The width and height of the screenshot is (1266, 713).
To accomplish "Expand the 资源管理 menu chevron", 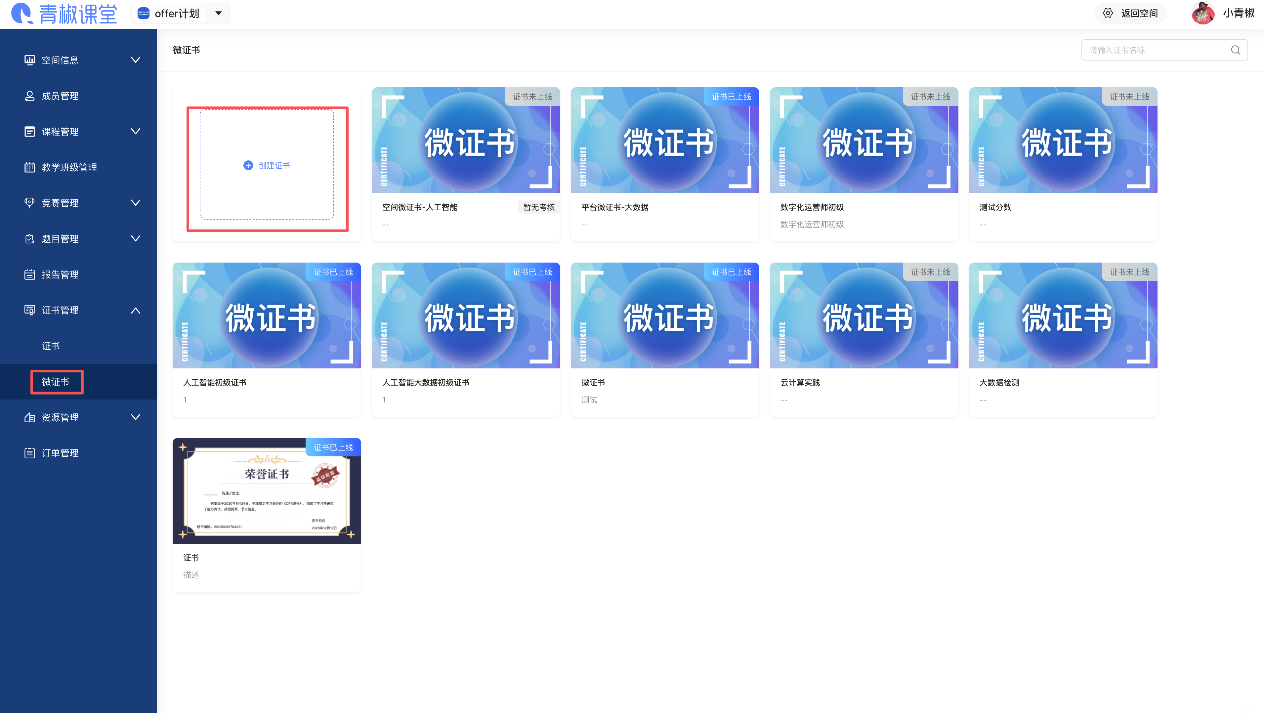I will click(136, 417).
